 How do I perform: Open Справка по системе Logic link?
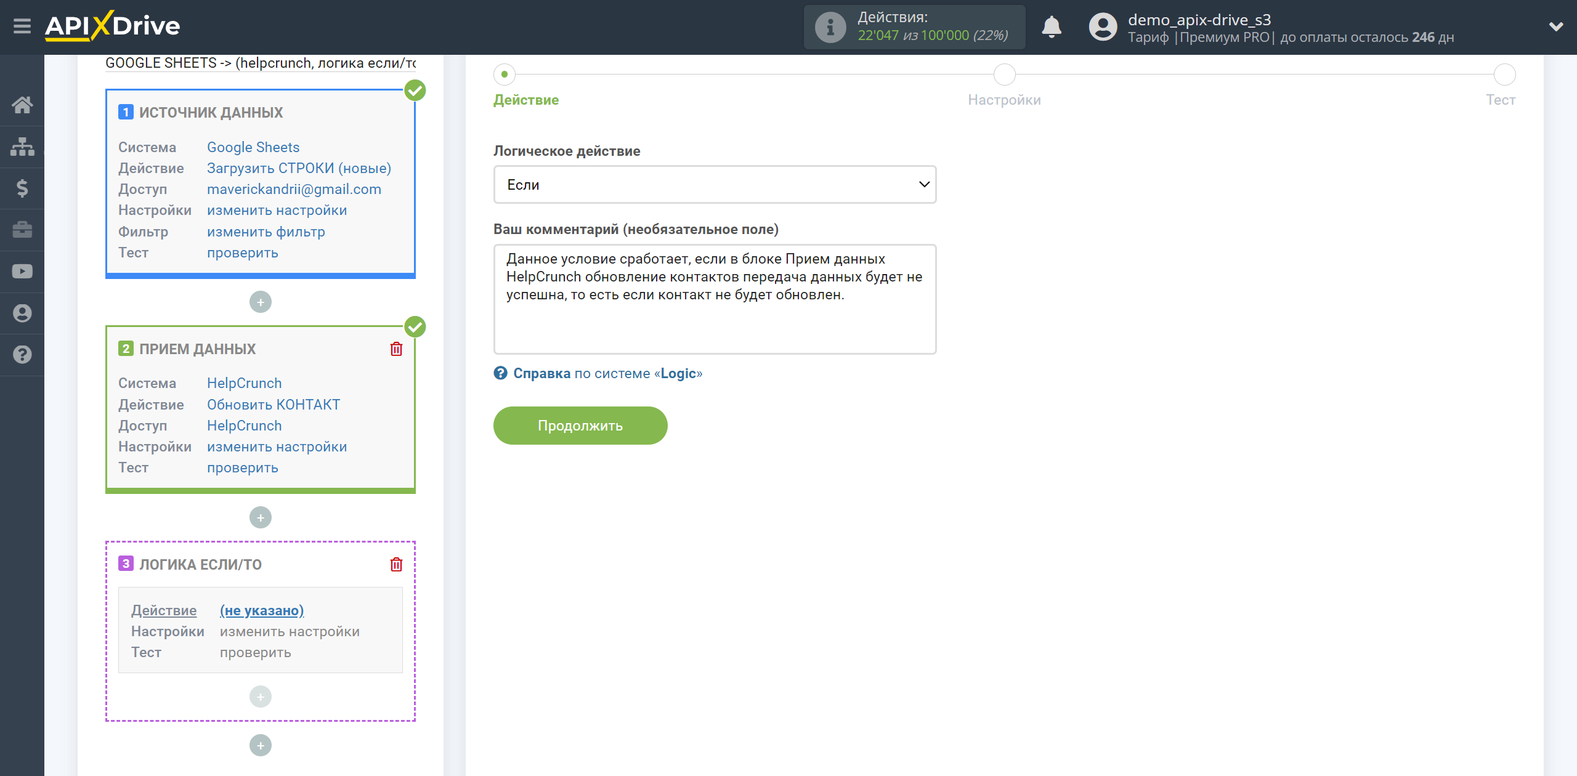click(x=607, y=373)
